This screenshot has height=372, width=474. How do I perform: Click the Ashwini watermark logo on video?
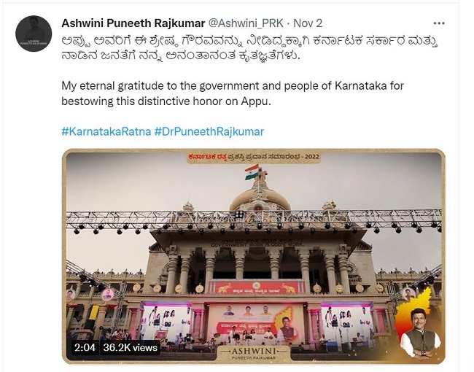pyautogui.click(x=254, y=352)
